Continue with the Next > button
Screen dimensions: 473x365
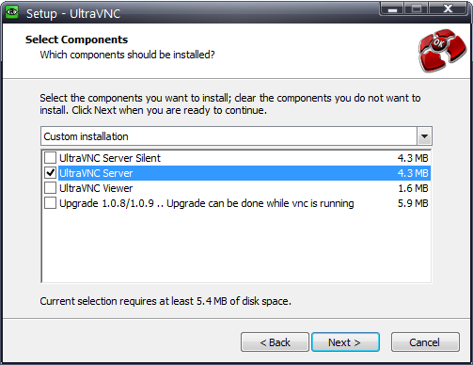coord(345,342)
